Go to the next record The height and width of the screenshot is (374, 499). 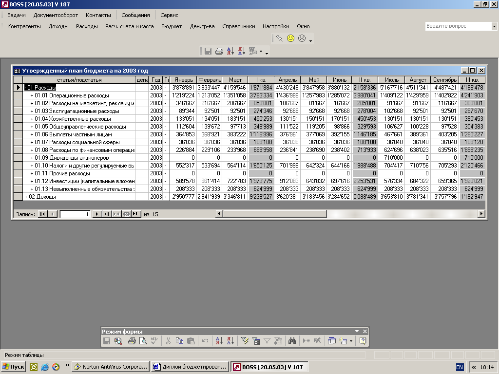(96, 214)
